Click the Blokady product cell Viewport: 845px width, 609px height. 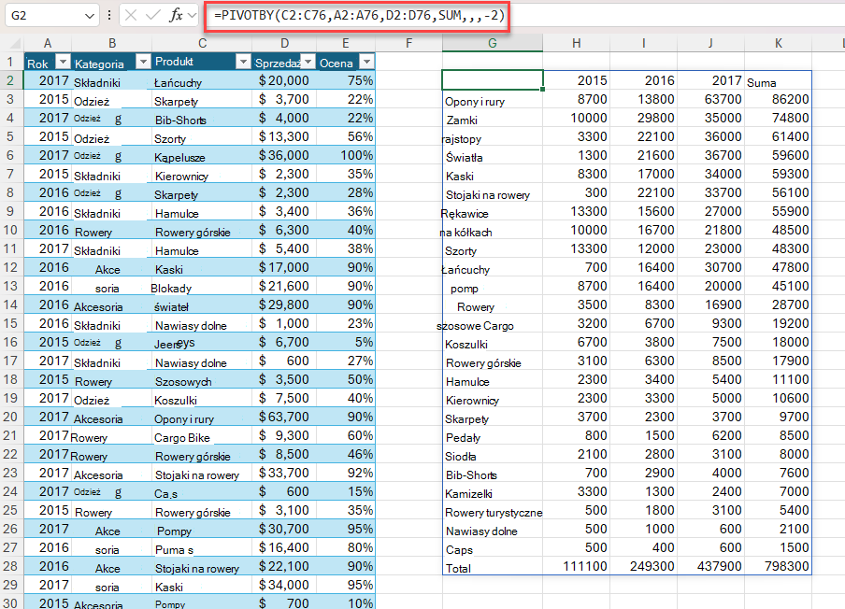171,289
